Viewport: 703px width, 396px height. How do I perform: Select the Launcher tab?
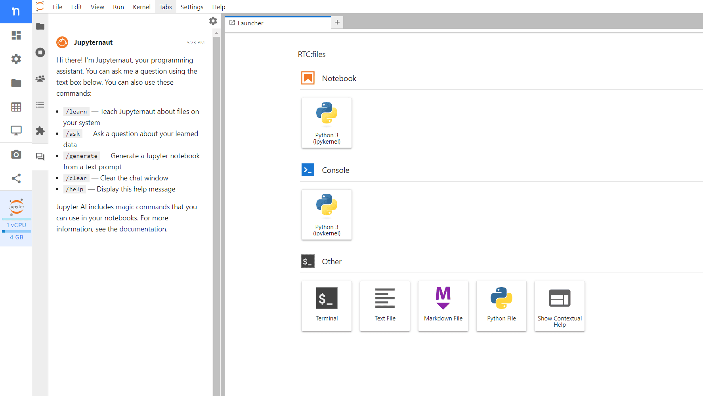click(278, 23)
